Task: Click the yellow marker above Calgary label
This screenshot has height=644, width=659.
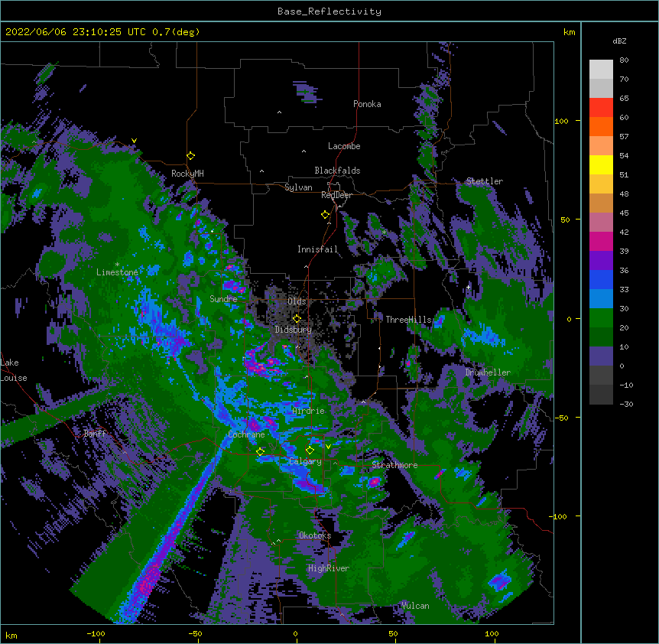Action: click(x=310, y=450)
